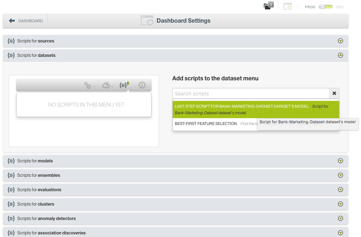Expand the Scripts for models section
361x237 pixels.
point(340,161)
